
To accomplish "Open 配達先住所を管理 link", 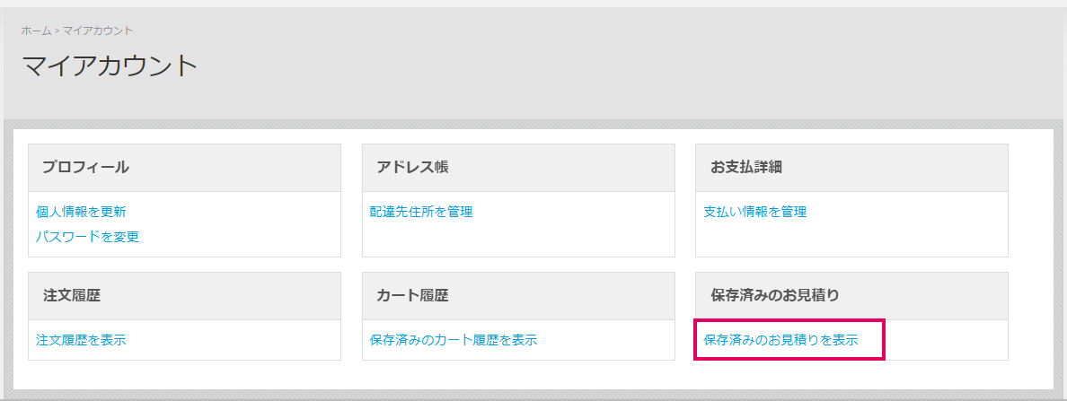I will (421, 212).
